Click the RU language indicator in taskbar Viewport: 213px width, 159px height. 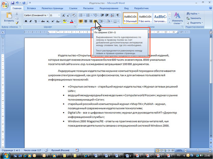pyautogui.click(x=179, y=155)
